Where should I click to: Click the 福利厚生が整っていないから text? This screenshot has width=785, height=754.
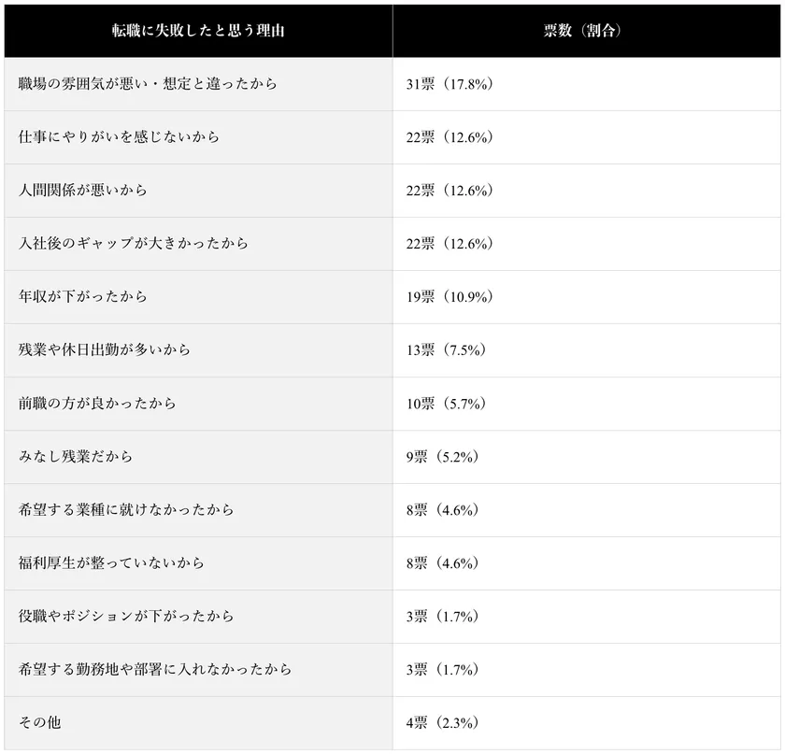click(x=111, y=563)
